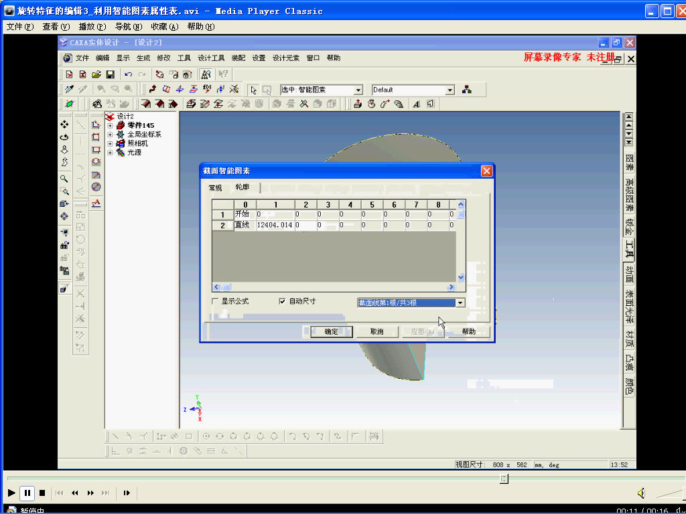The image size is (686, 514).
Task: Click the 确定 button
Action: [x=331, y=332]
